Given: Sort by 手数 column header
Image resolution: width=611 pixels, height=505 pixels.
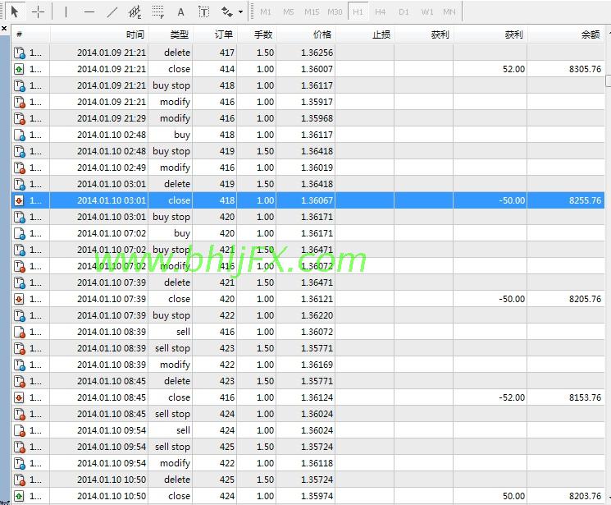Looking at the screenshot, I should pos(257,34).
